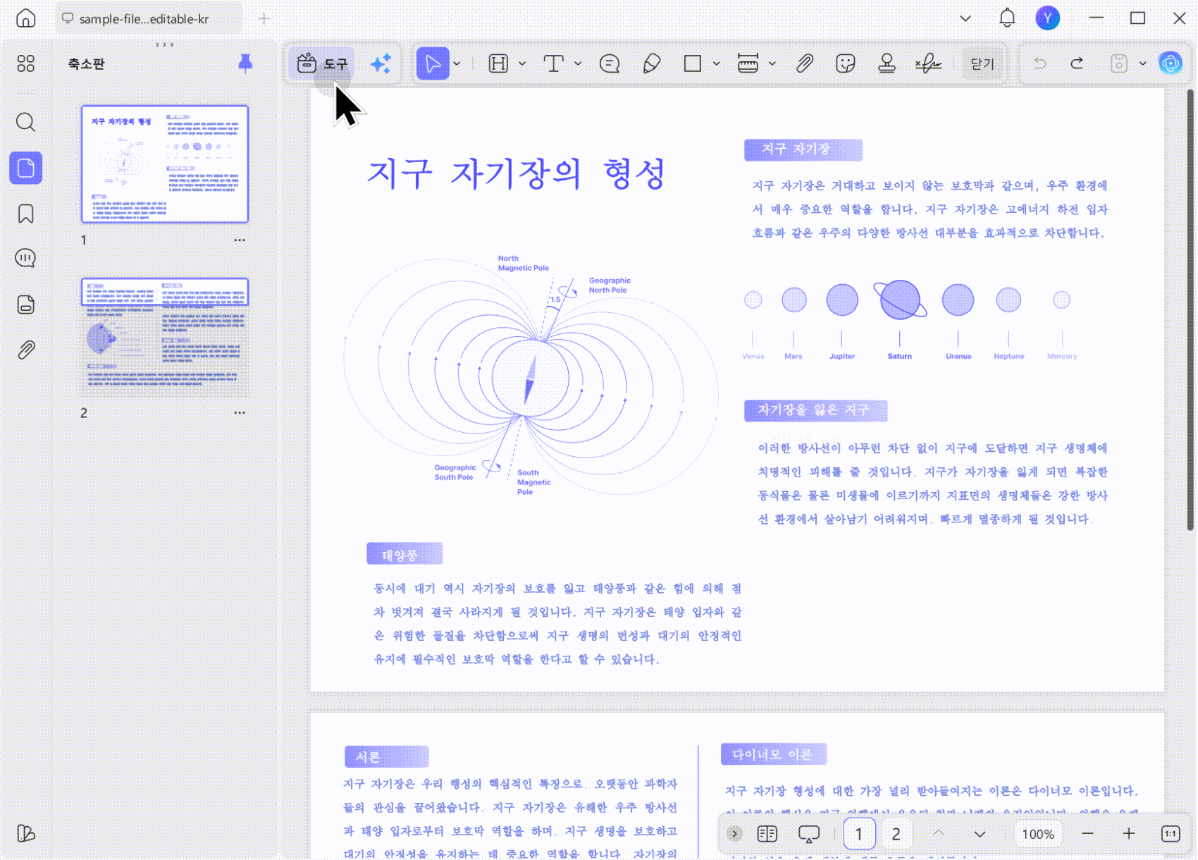Screen dimensions: 1198x860
Task: Expand the cursor tool dropdown arrow
Action: click(x=457, y=64)
